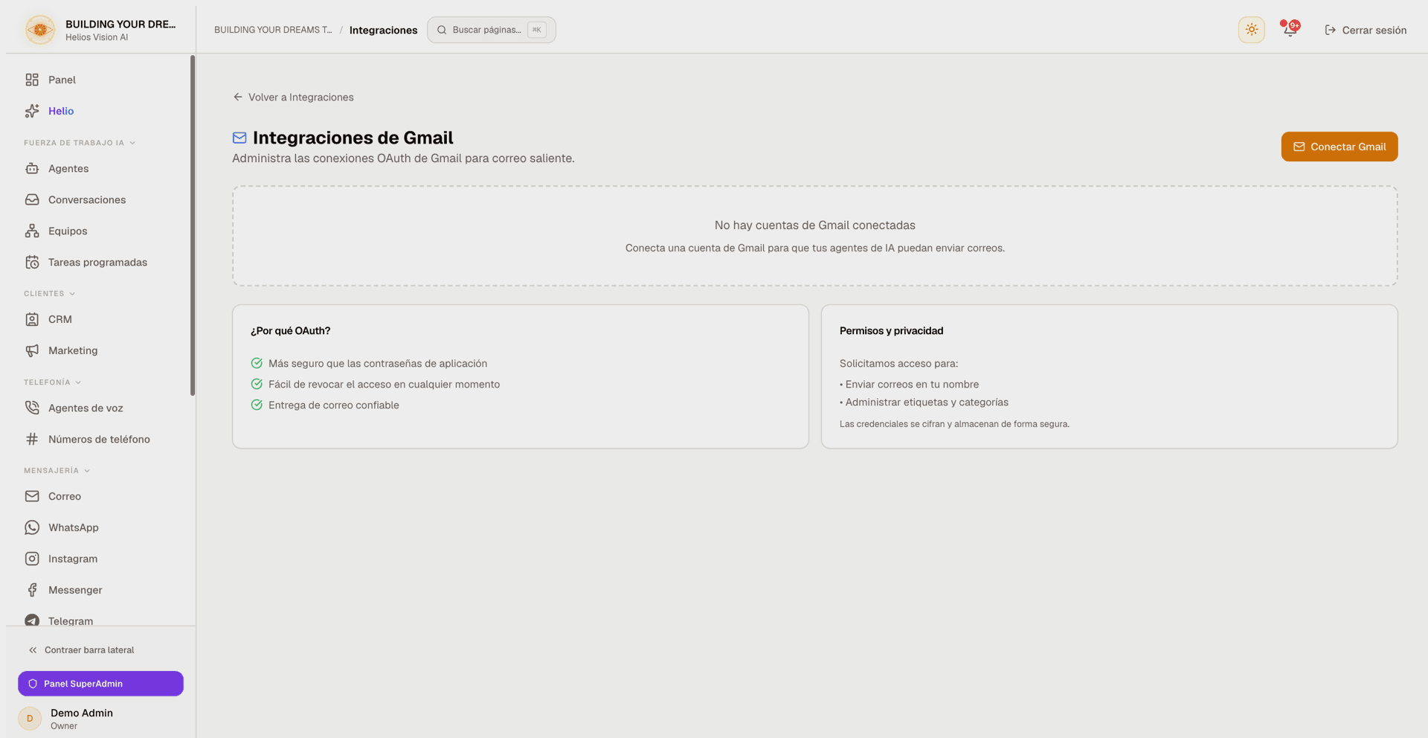Click the Instagram icon in sidebar

(32, 559)
